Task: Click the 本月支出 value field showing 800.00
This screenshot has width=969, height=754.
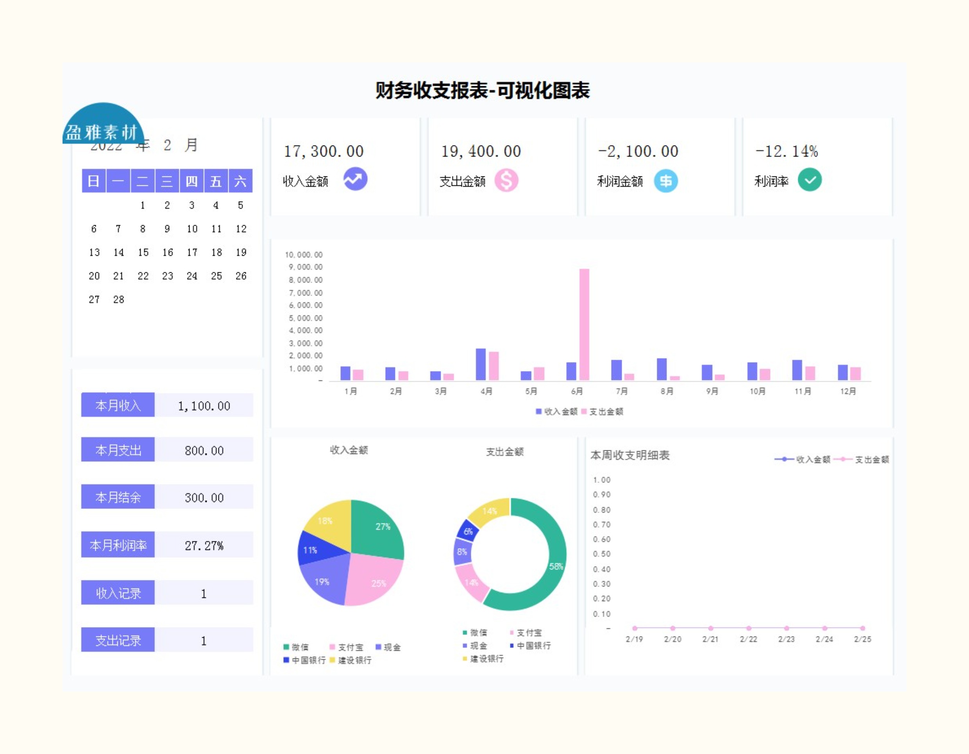Action: 204,450
